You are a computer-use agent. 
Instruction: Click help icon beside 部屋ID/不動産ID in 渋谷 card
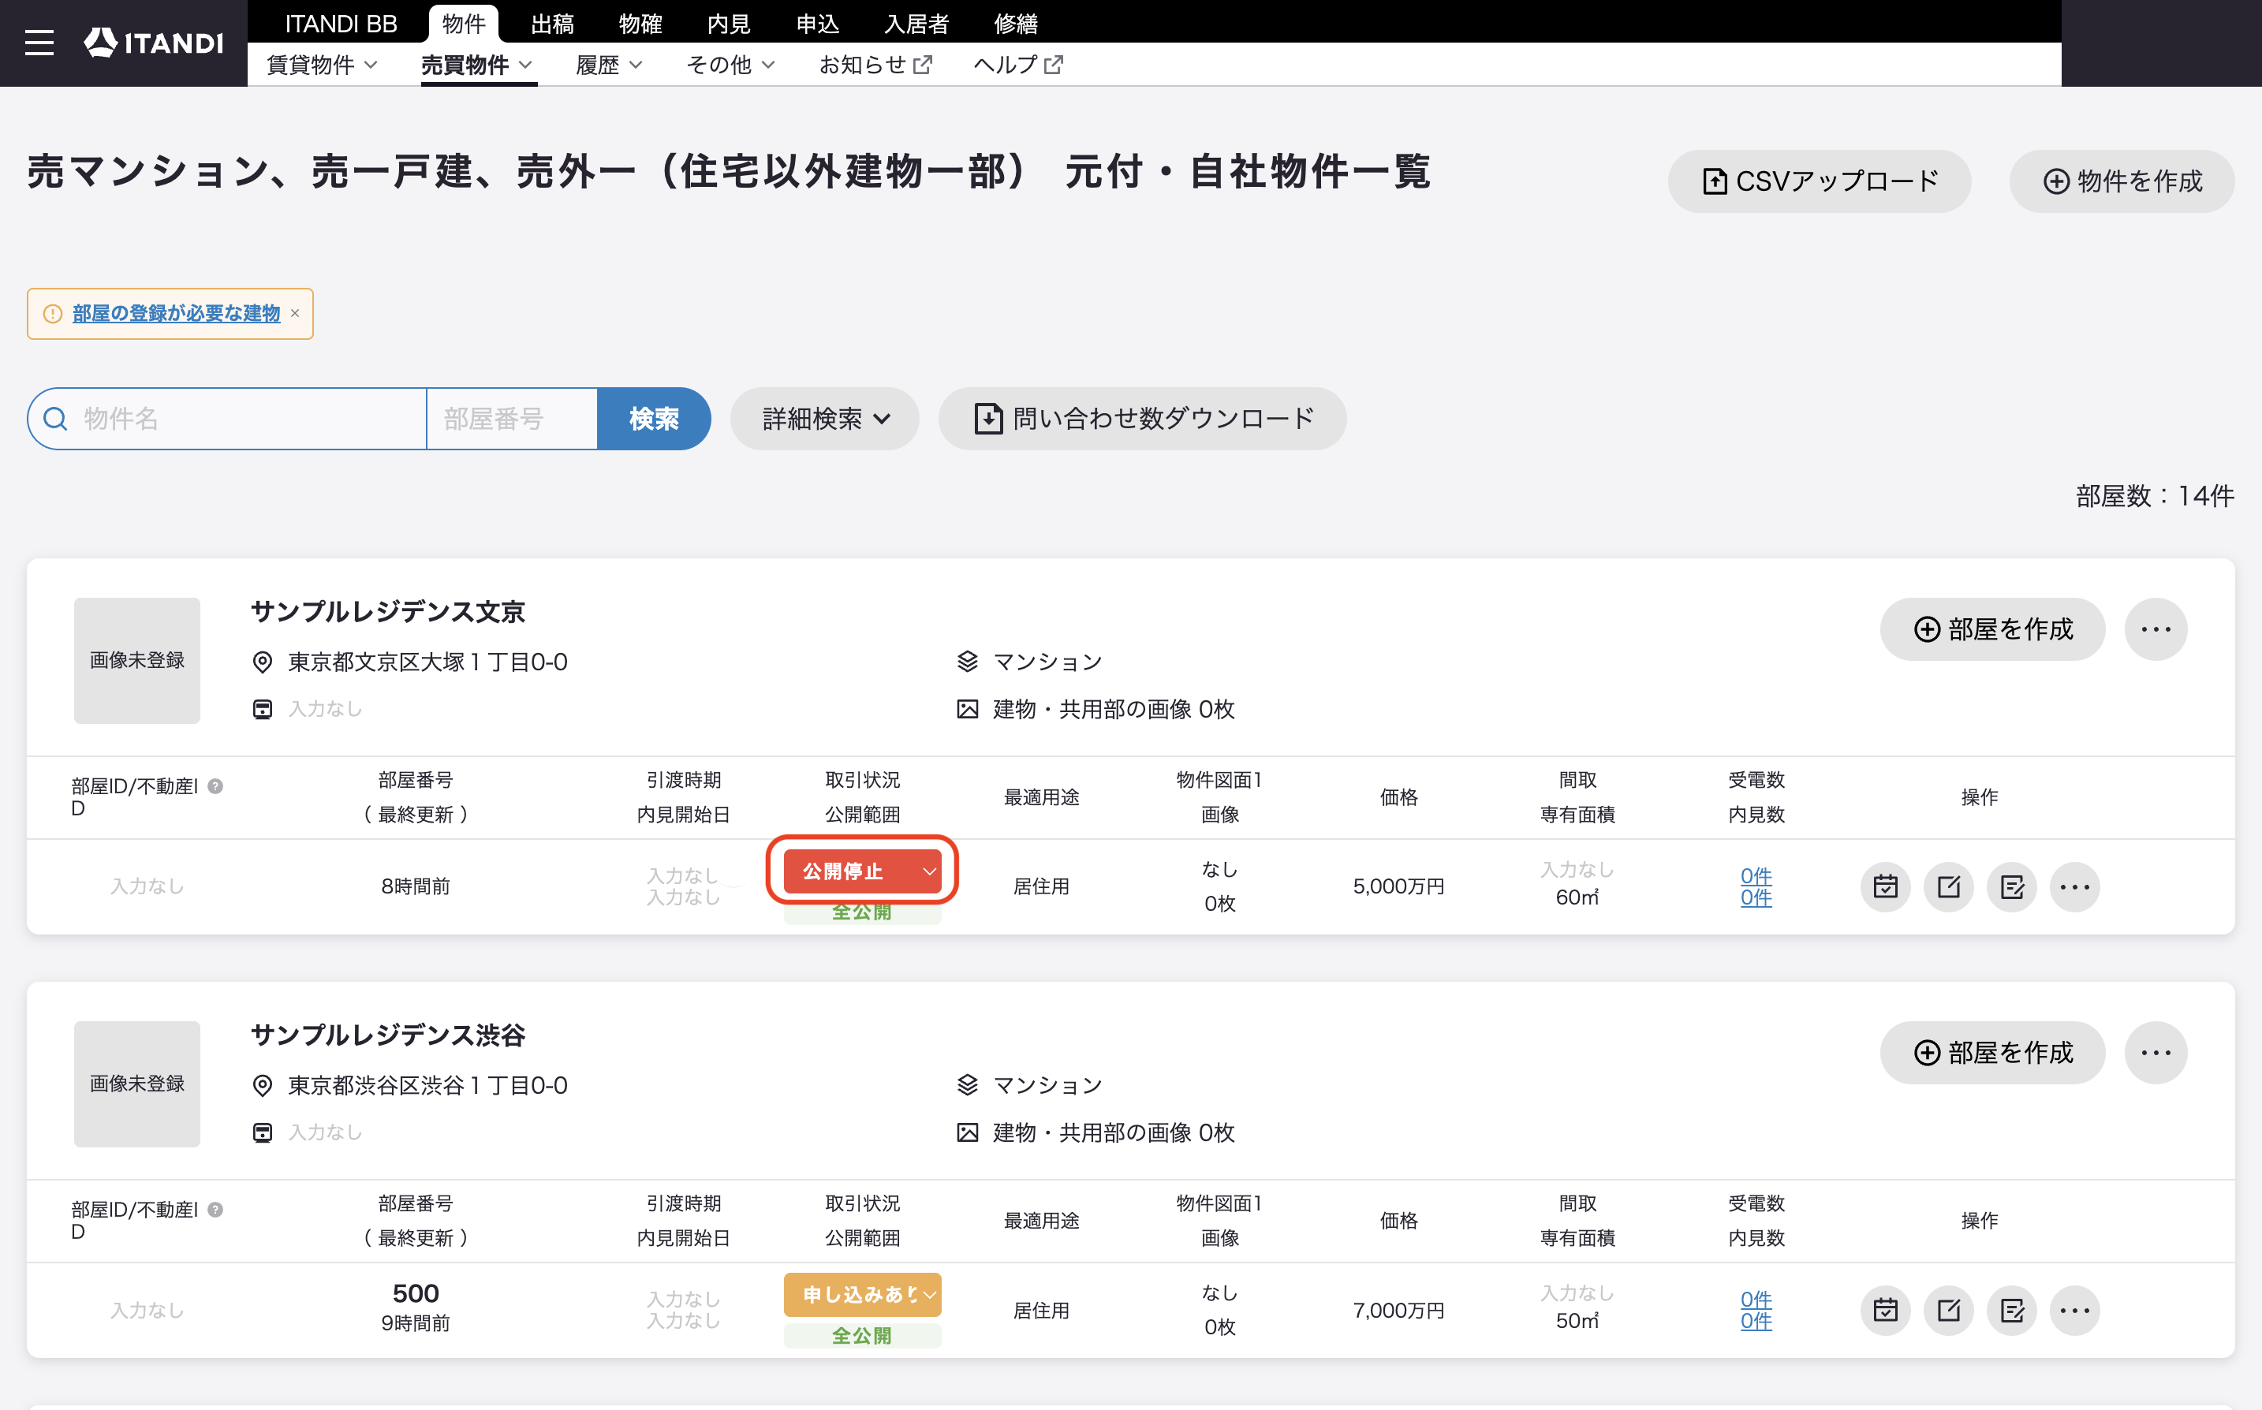pyautogui.click(x=215, y=1210)
